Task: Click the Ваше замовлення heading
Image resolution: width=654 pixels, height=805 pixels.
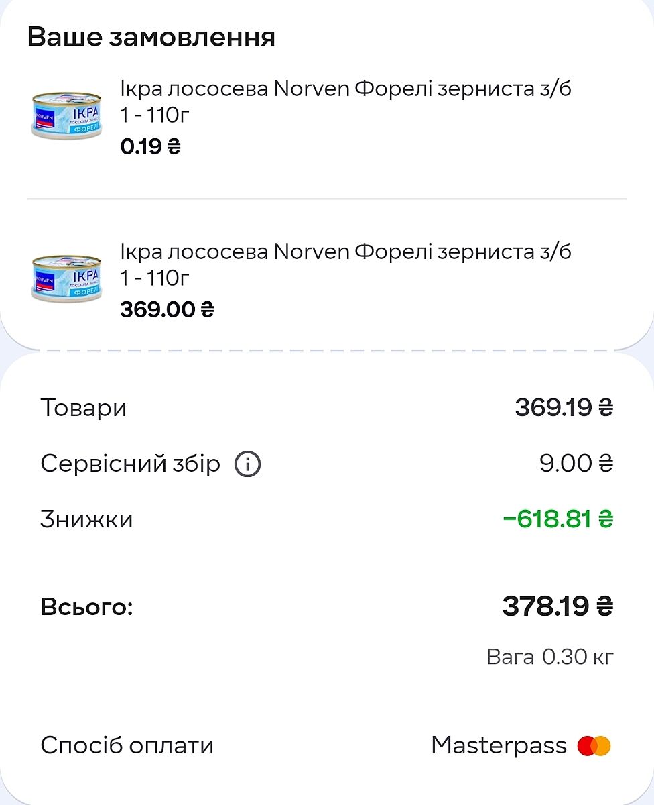Action: 151,37
